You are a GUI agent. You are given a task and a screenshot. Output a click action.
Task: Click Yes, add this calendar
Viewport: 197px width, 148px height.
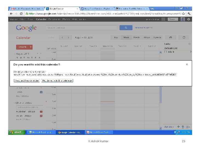(x=27, y=81)
